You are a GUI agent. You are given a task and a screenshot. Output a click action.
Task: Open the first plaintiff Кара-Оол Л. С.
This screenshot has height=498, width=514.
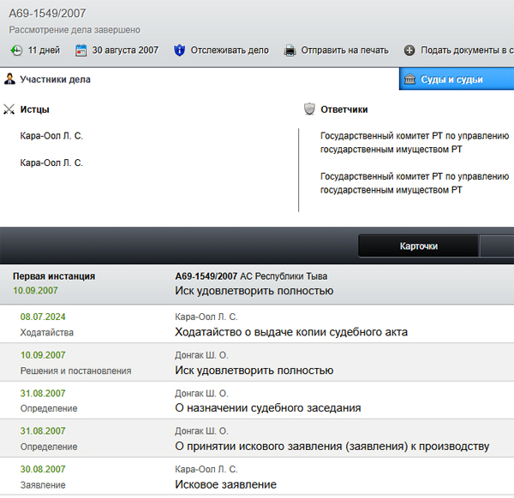click(51, 135)
